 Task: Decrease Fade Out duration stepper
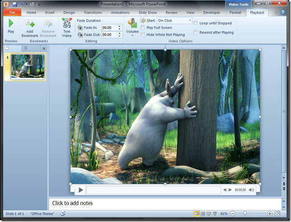tap(119, 36)
